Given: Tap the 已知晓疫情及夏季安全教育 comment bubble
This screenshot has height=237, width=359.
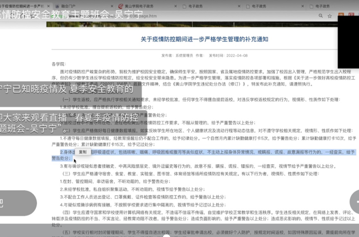Looking at the screenshot, I should (70, 94).
